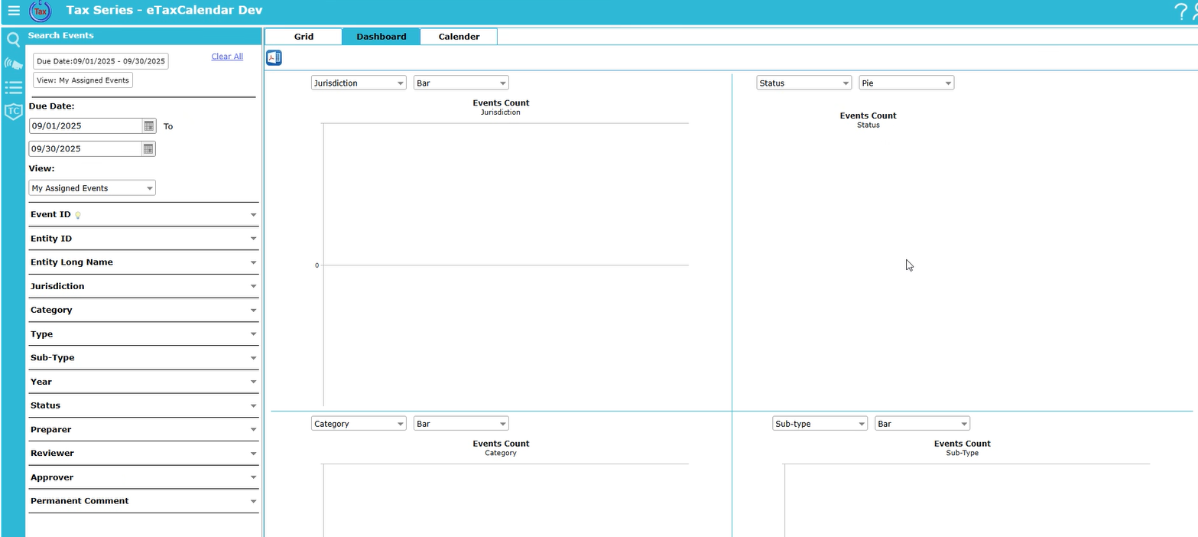Viewport: 1198px width, 537px height.
Task: Switch to the Calender tab
Action: [459, 36]
